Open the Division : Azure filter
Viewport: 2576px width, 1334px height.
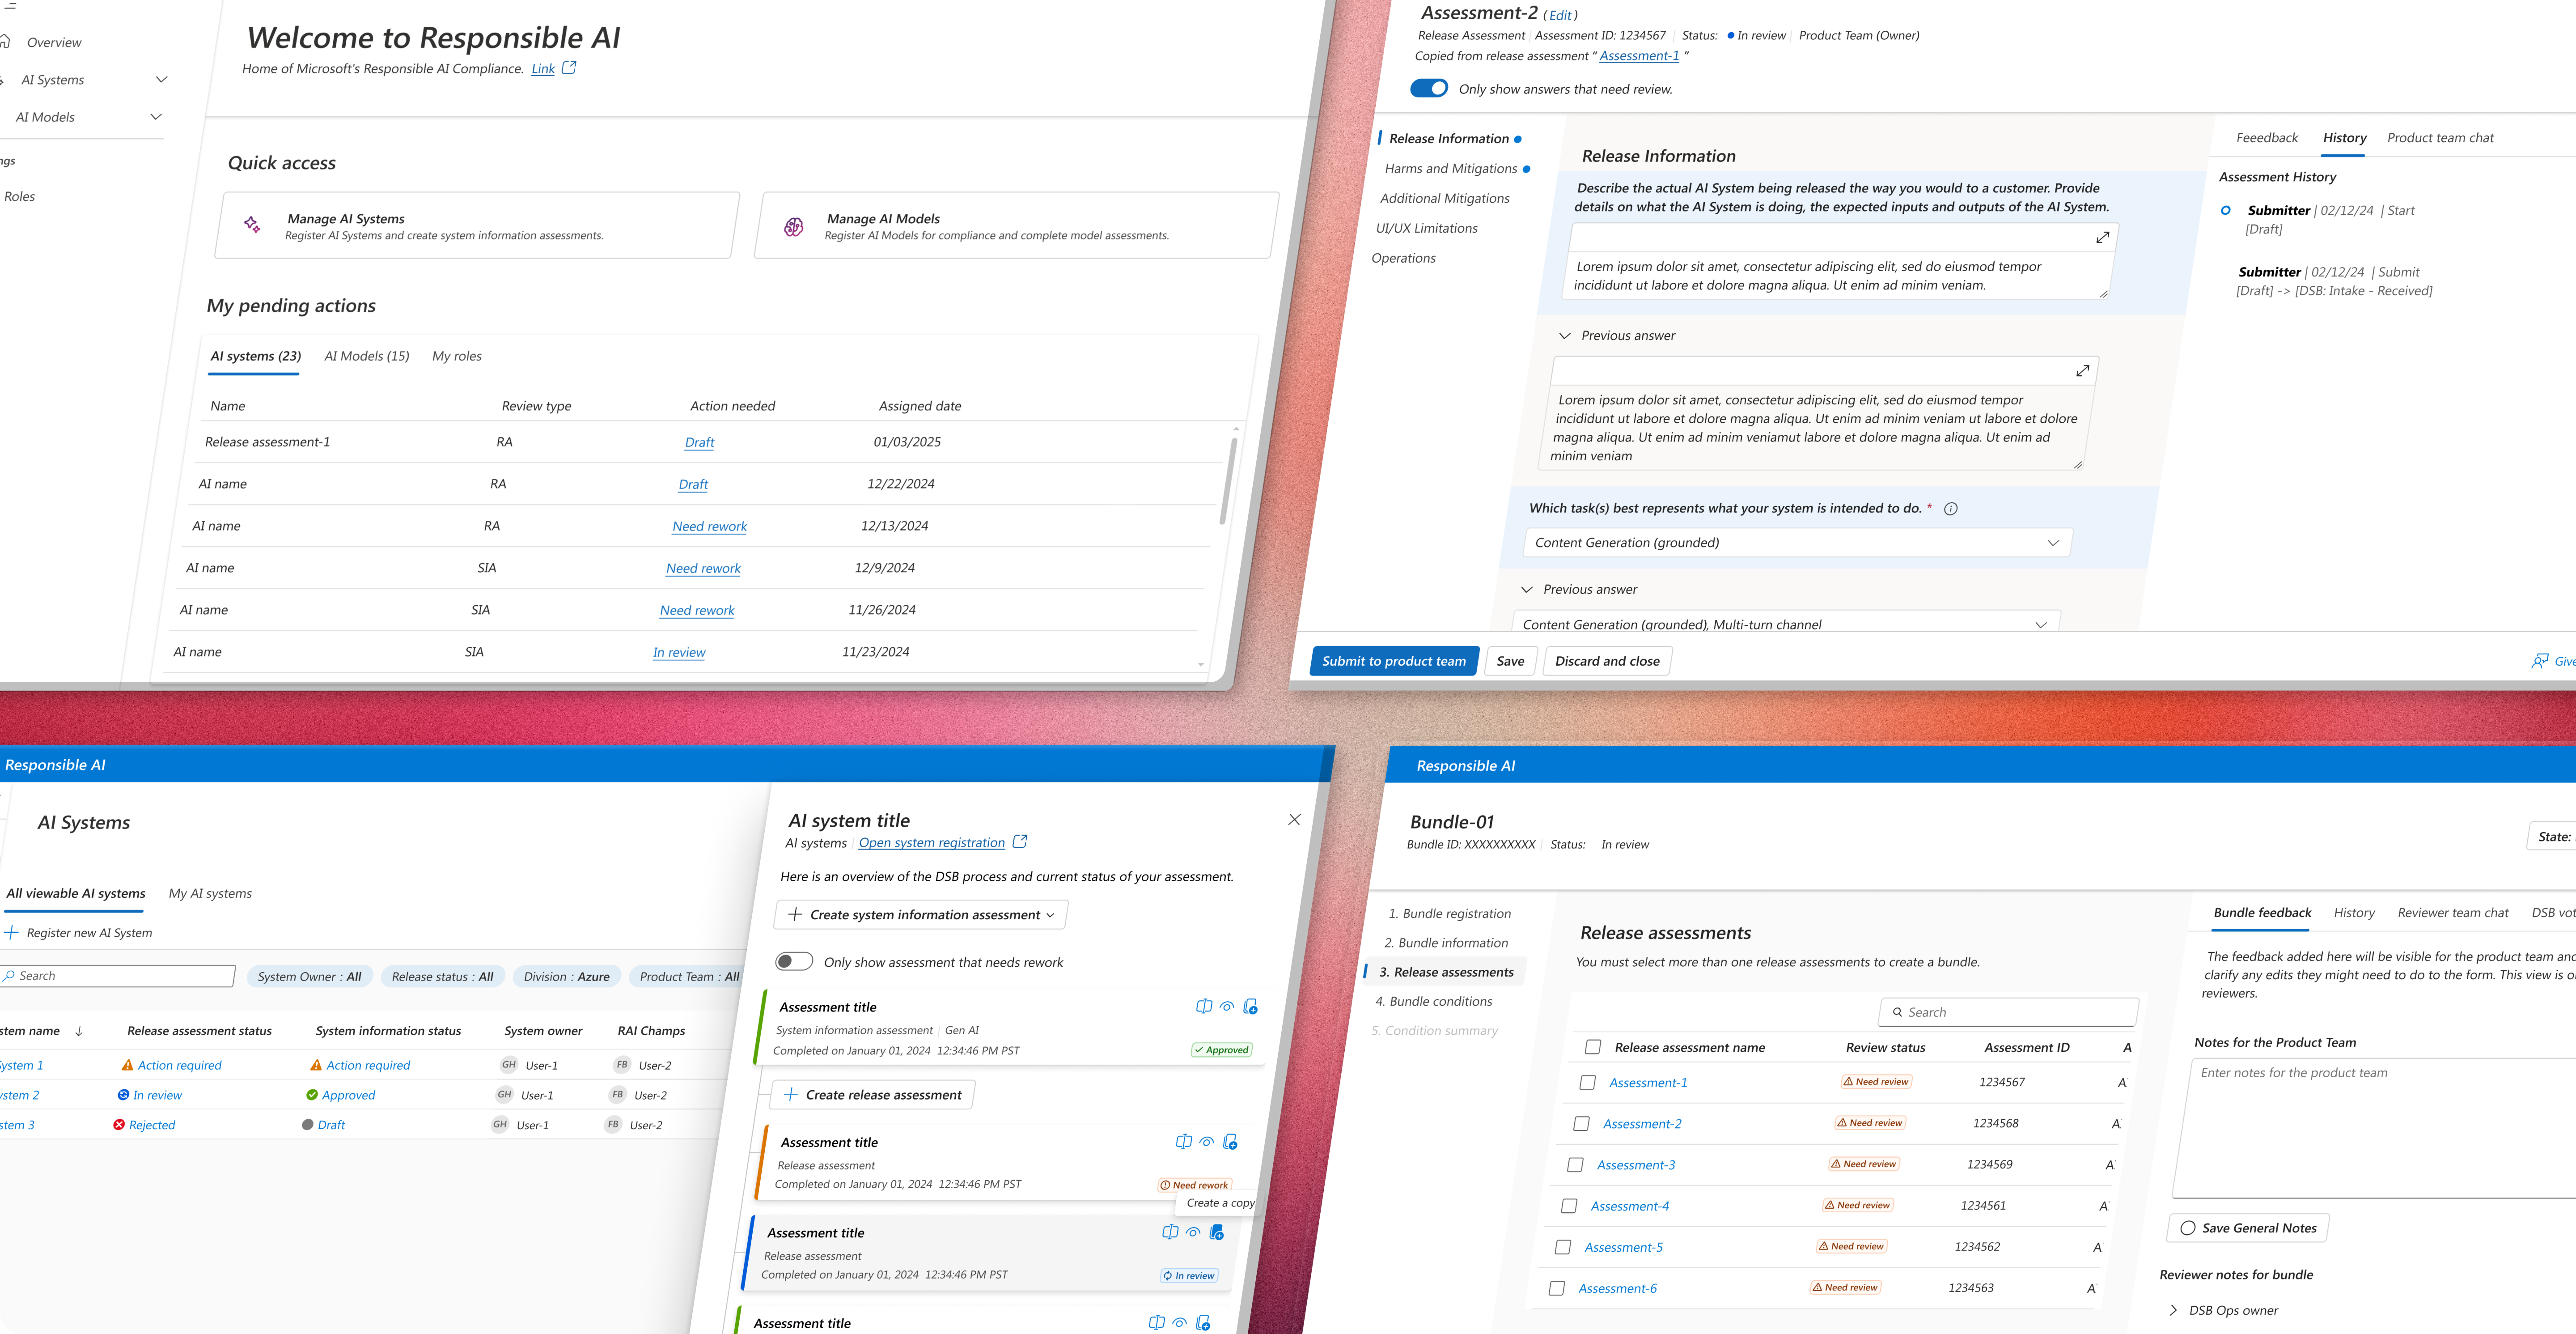point(566,976)
